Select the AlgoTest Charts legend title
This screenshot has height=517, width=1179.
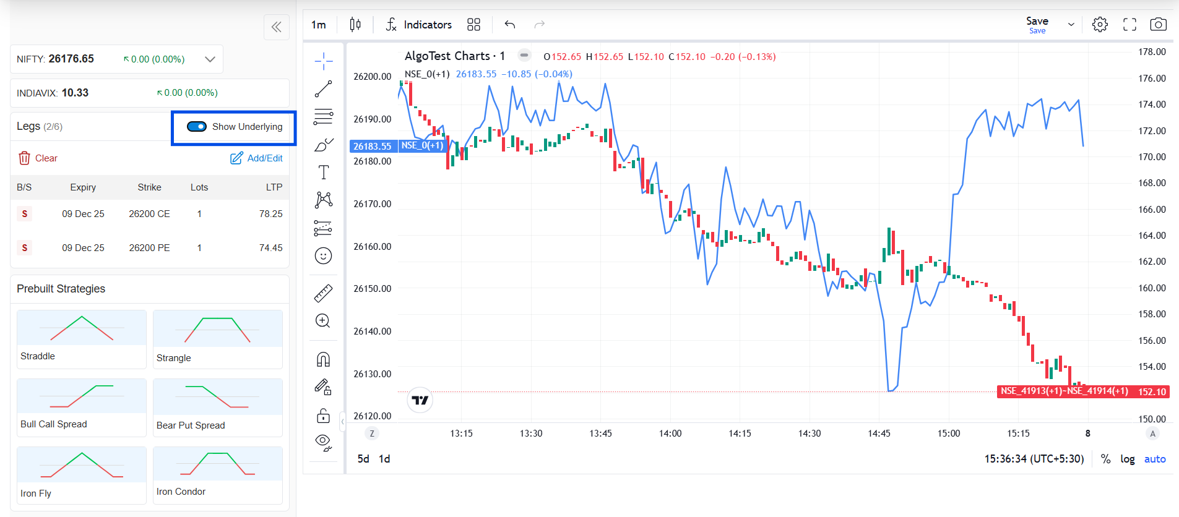click(x=454, y=56)
